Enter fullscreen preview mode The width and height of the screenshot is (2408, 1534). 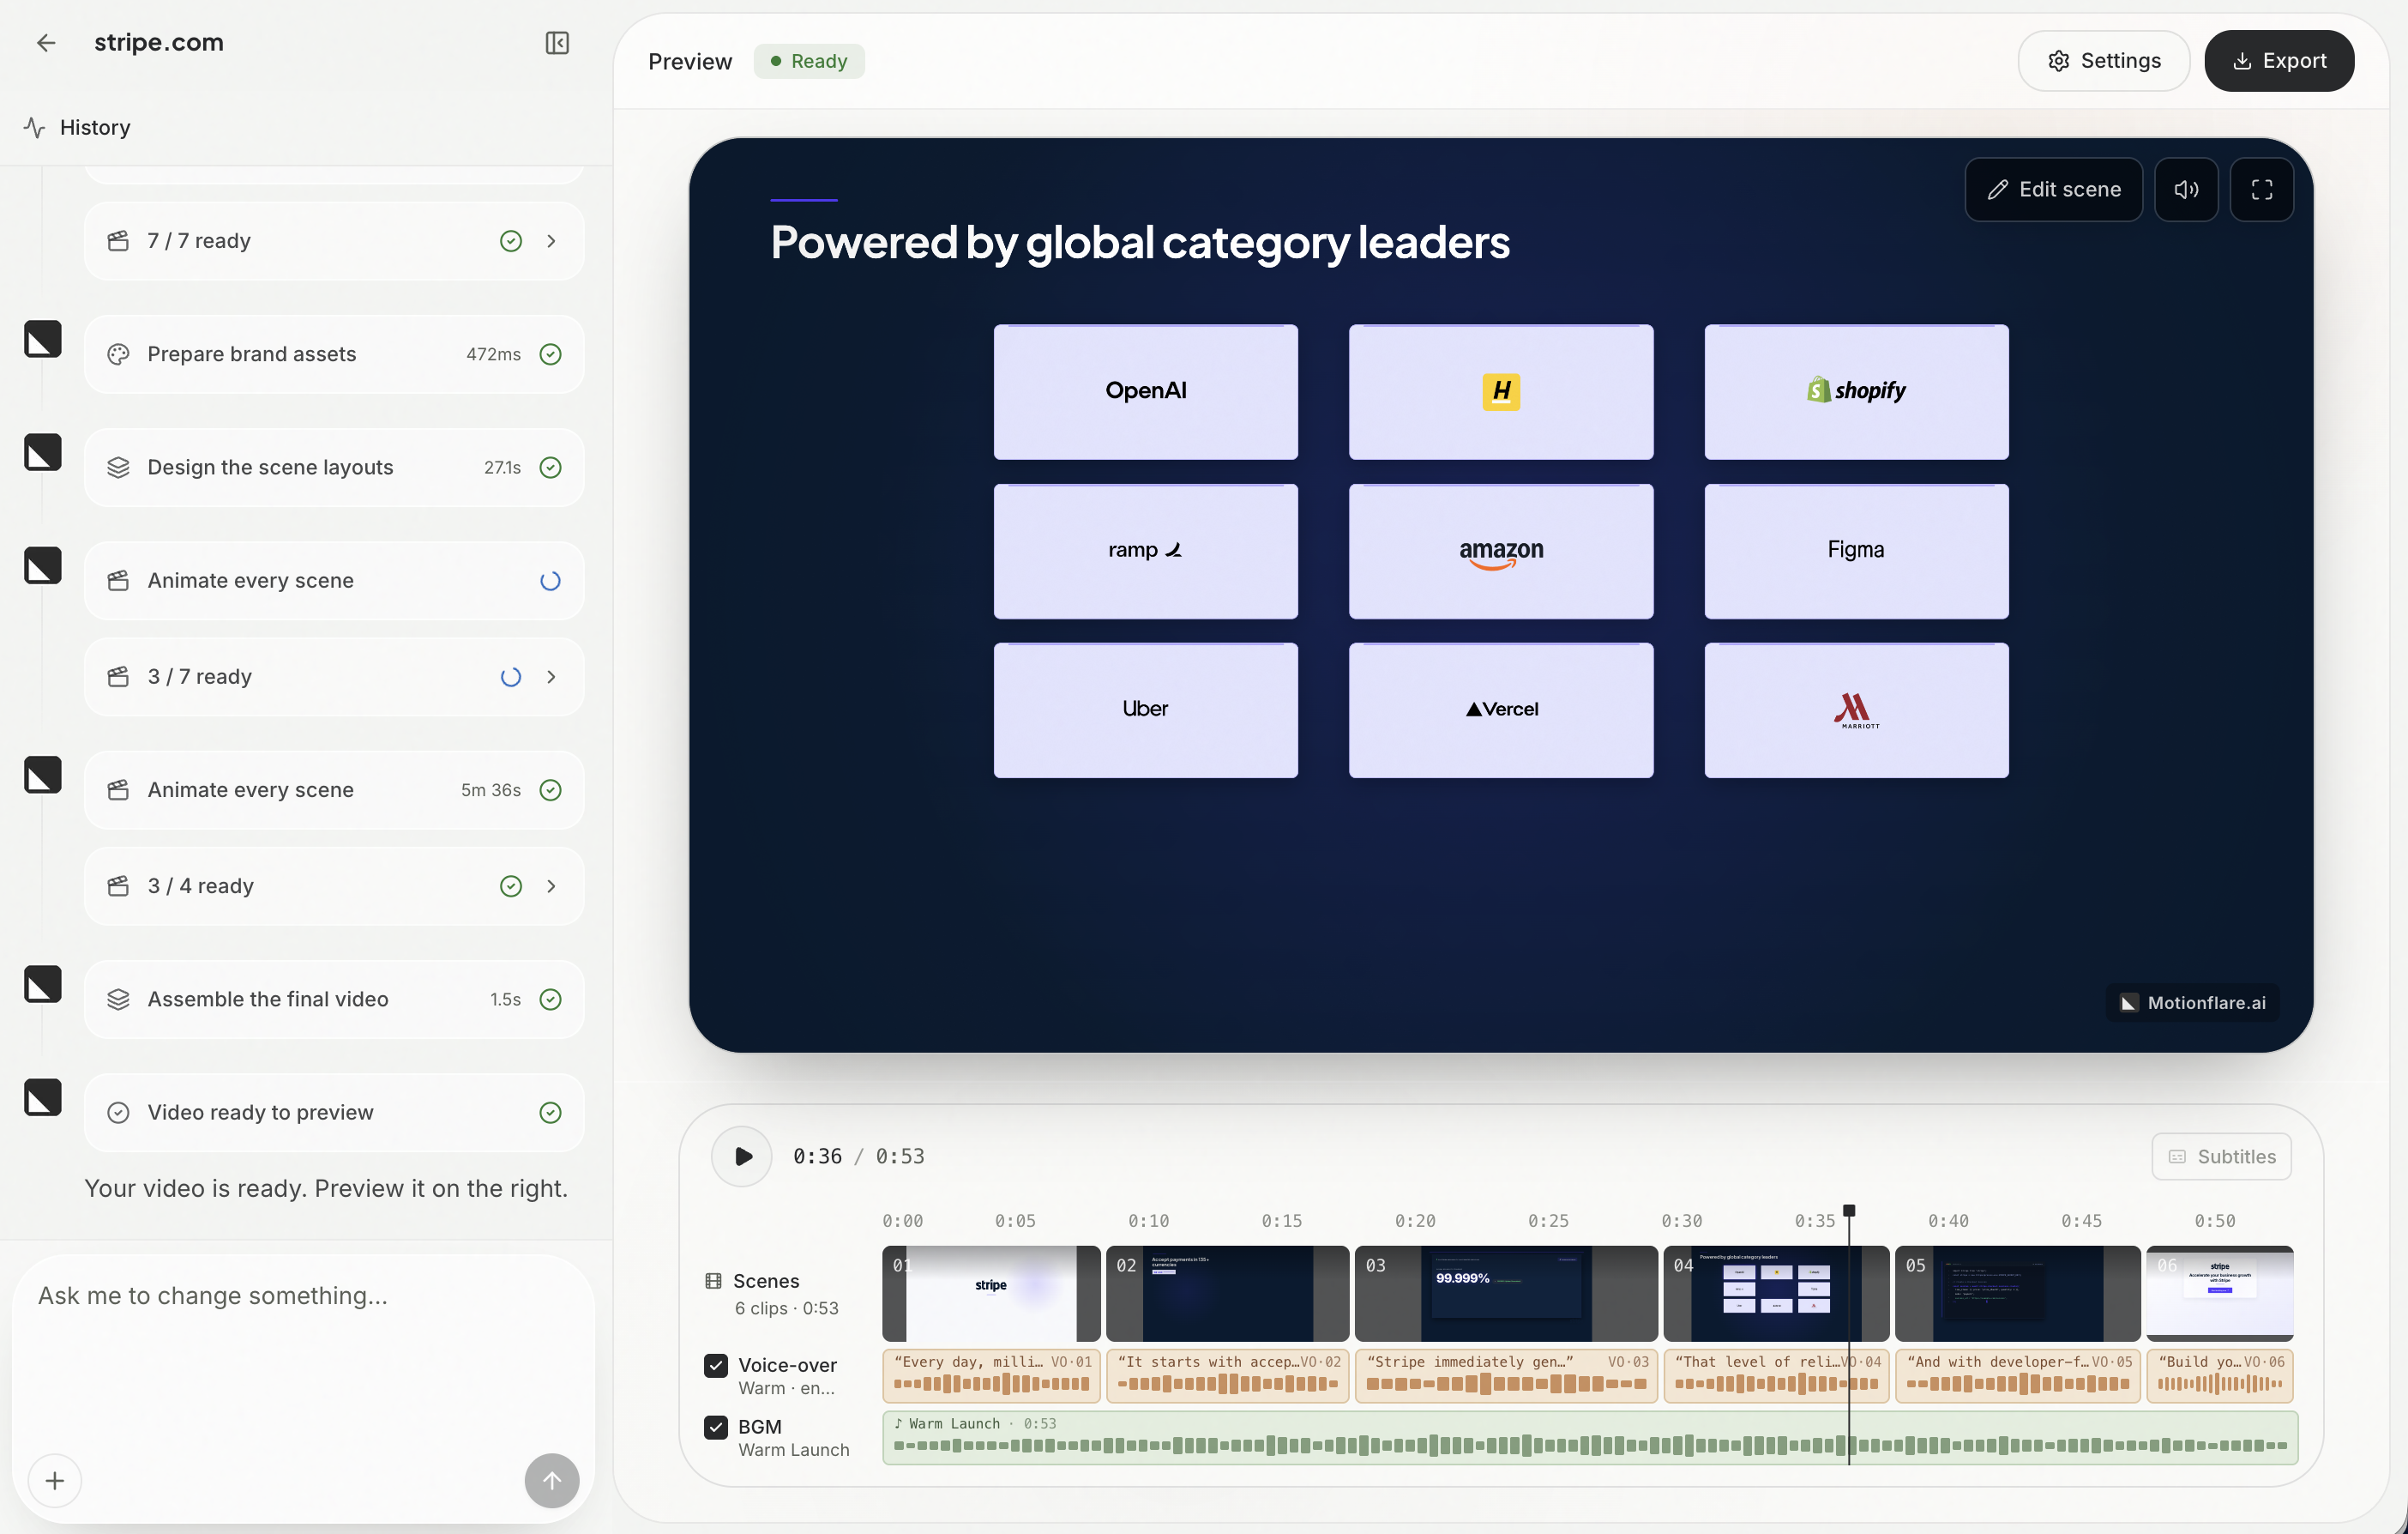2262,189
